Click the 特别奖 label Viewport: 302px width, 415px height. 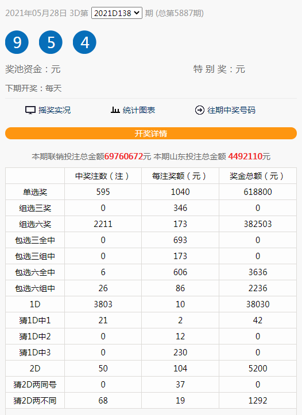[210, 69]
